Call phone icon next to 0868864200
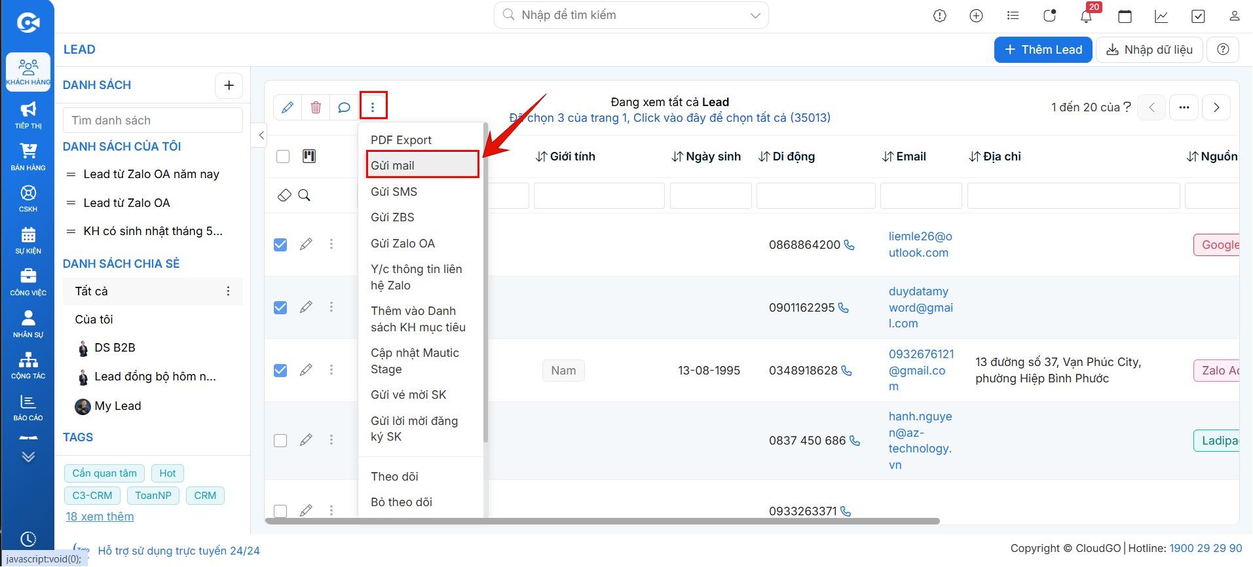The image size is (1253, 567). click(x=850, y=245)
